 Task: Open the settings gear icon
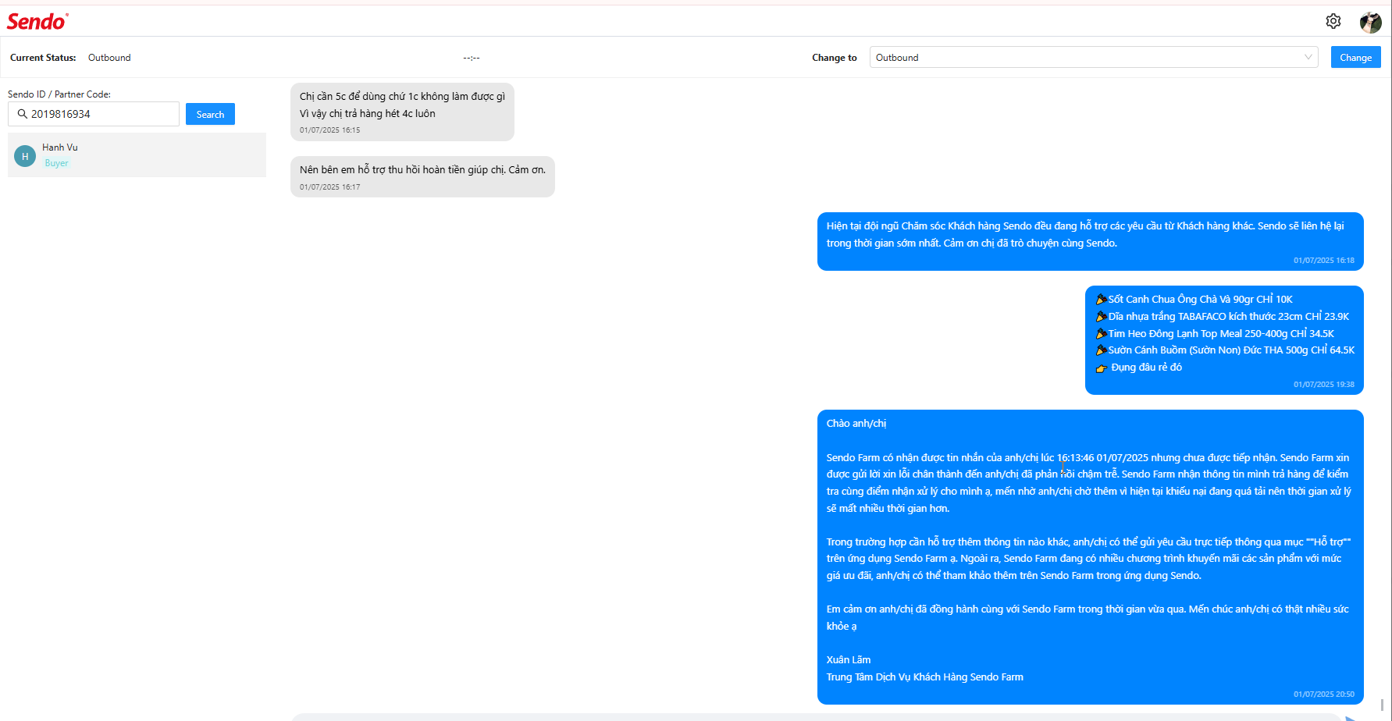click(x=1333, y=21)
